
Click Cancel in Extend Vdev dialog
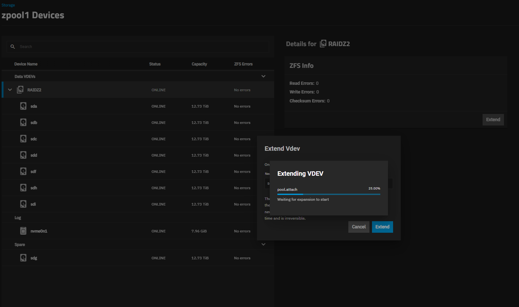pos(359,227)
